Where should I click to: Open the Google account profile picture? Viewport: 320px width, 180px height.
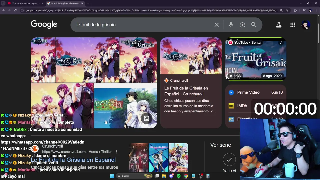(306, 25)
